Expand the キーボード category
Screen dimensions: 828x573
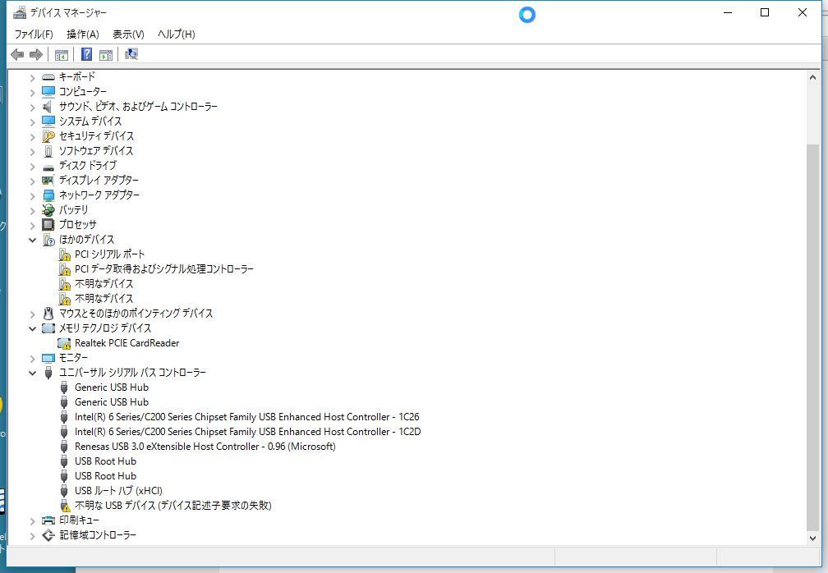point(32,77)
